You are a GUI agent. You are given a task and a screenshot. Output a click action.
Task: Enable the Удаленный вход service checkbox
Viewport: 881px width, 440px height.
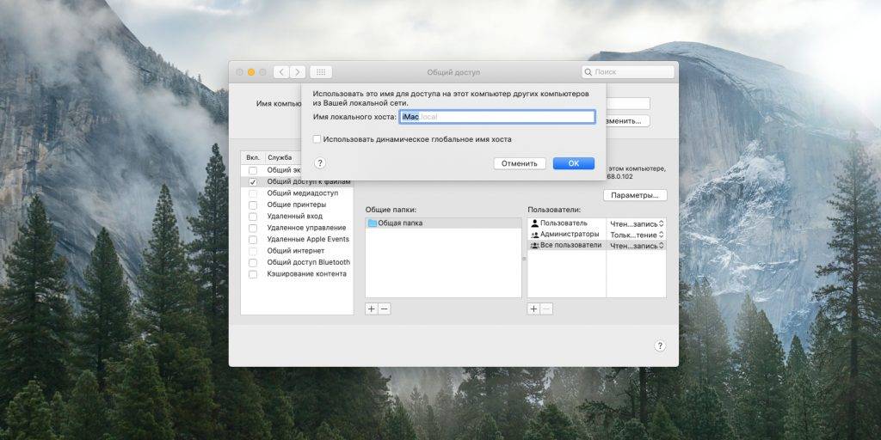tap(253, 217)
